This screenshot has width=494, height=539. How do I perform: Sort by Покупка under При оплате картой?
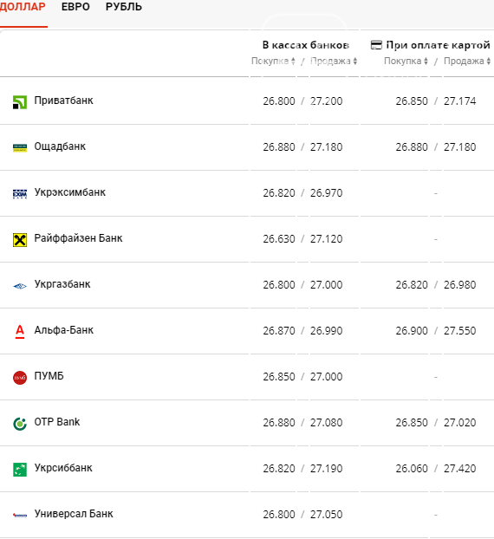(406, 62)
